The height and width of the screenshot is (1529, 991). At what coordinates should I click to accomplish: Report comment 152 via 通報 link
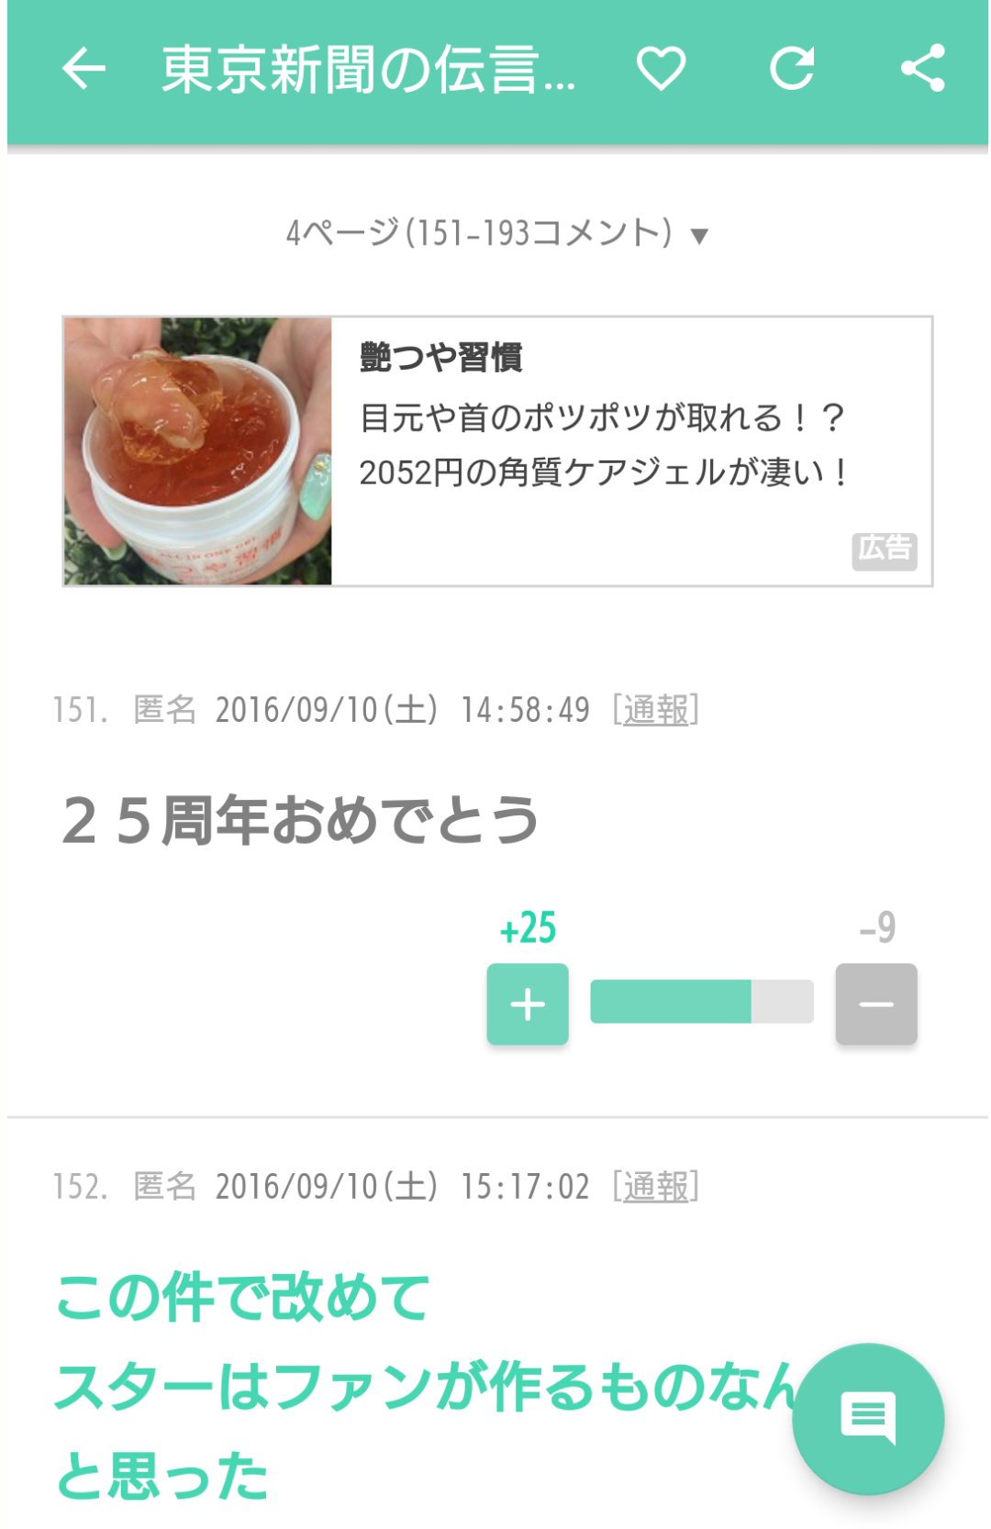pyautogui.click(x=656, y=1187)
